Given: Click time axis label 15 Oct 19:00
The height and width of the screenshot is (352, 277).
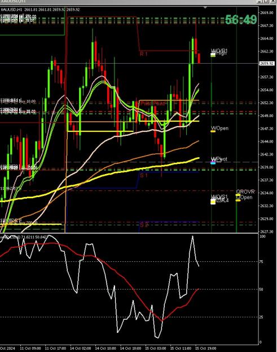Looking at the screenshot, I should click(x=206, y=348).
